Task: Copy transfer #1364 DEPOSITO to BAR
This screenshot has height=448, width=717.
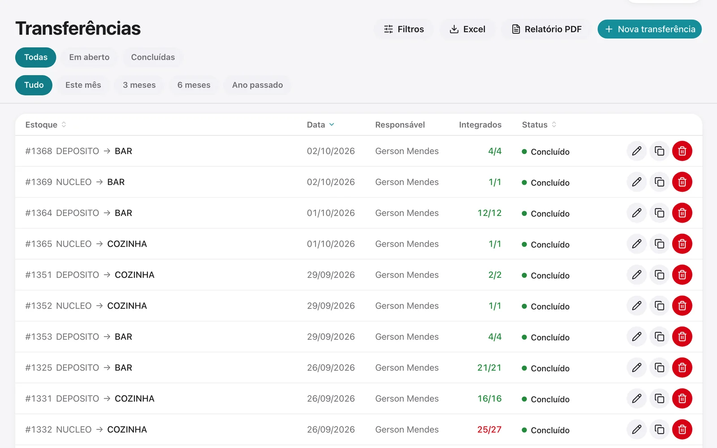Action: (x=659, y=213)
